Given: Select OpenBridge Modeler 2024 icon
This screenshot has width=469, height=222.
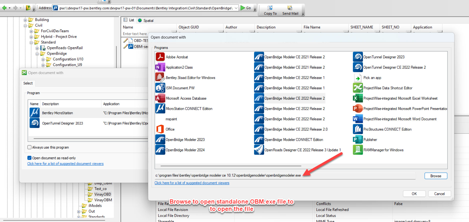Looking at the screenshot, I should [160, 150].
